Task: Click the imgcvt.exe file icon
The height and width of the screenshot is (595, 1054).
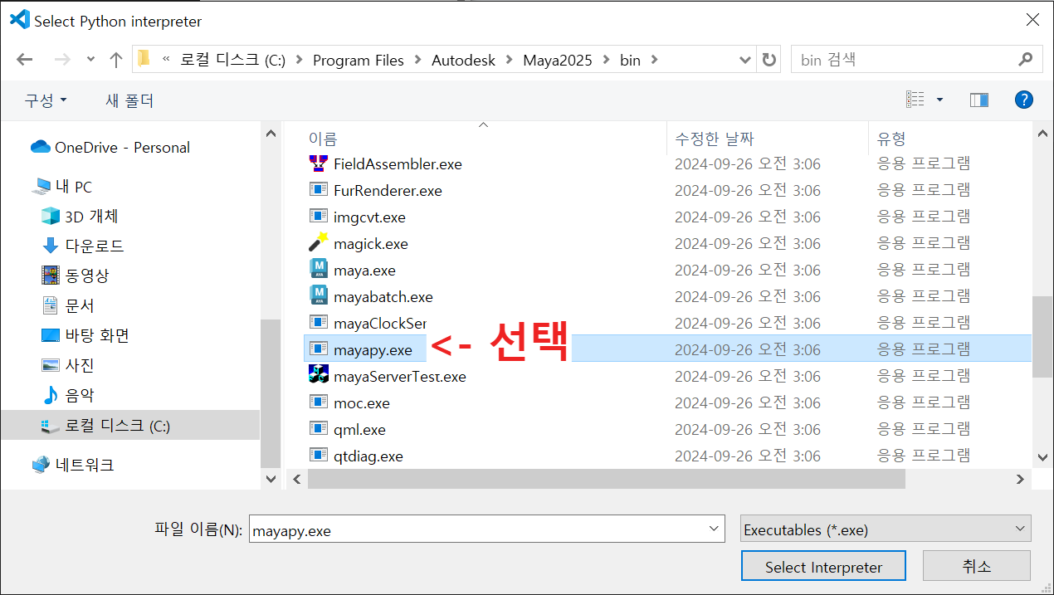Action: click(x=319, y=217)
